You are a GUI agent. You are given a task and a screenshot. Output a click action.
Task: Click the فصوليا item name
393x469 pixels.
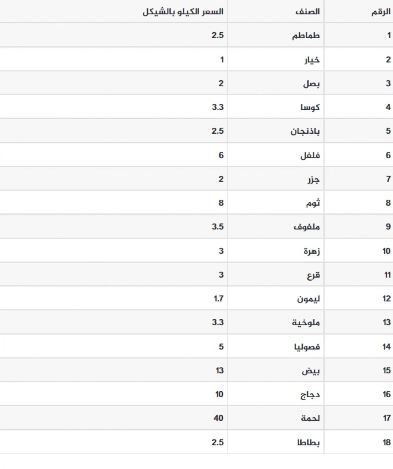[307, 346]
